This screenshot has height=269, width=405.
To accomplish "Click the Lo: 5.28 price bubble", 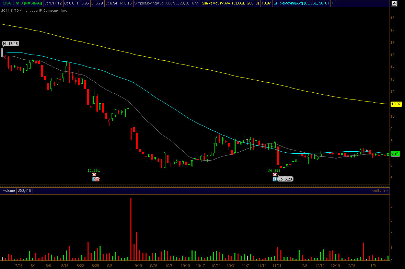I will (285, 179).
